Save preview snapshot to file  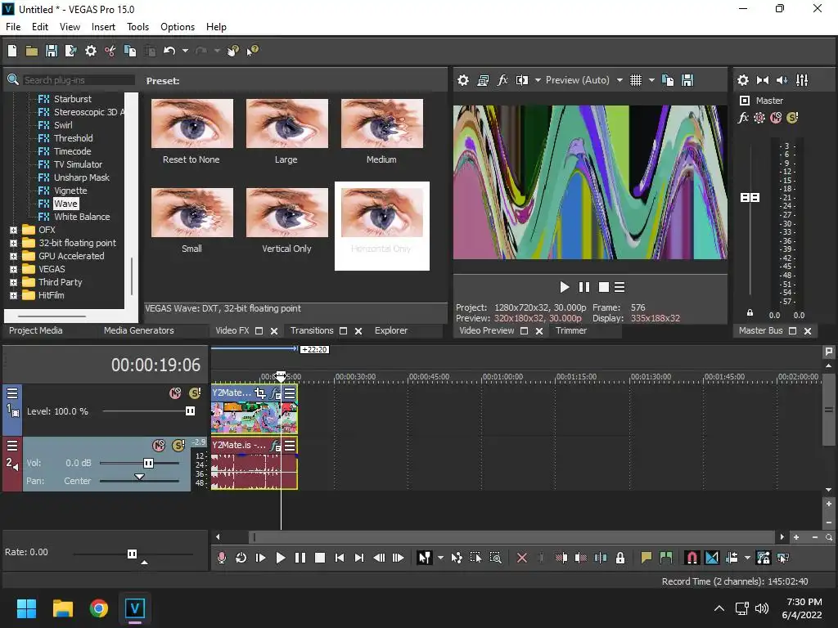(x=687, y=80)
